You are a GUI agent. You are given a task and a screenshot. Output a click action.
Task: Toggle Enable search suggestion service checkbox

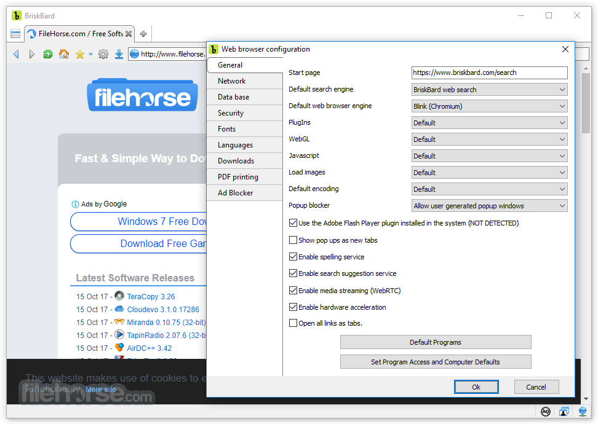coord(293,273)
